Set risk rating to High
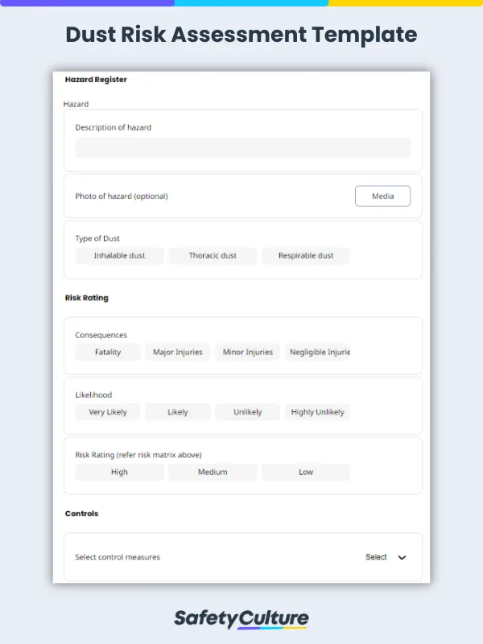483x644 pixels. click(119, 473)
